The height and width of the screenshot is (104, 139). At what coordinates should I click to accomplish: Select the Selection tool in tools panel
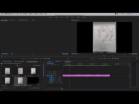click(x=43, y=62)
